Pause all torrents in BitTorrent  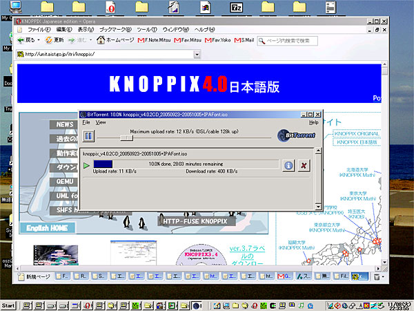[x=88, y=135]
